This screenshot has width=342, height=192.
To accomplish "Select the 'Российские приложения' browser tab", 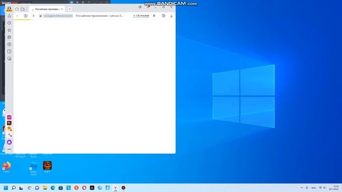I will pos(47,9).
